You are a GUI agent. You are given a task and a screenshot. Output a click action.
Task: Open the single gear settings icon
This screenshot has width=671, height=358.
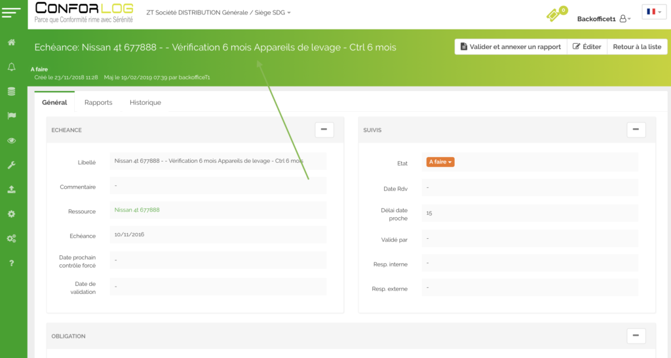[x=11, y=214]
